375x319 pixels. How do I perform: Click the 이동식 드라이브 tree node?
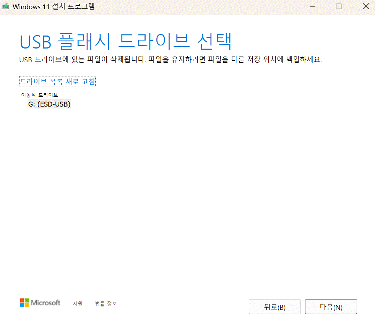39,95
